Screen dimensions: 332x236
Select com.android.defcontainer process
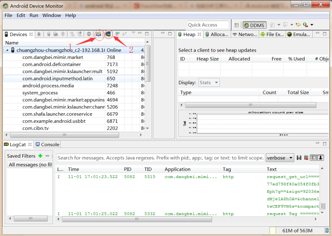[52, 64]
